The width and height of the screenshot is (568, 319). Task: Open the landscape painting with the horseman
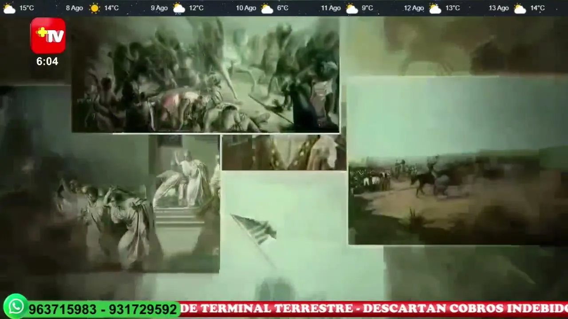458,160
